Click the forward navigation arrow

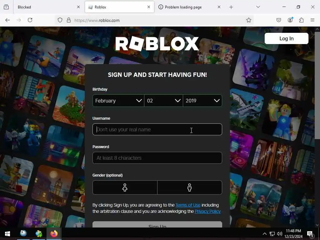tap(19, 20)
